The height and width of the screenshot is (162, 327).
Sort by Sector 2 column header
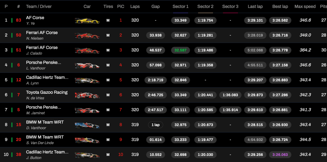[205, 6]
